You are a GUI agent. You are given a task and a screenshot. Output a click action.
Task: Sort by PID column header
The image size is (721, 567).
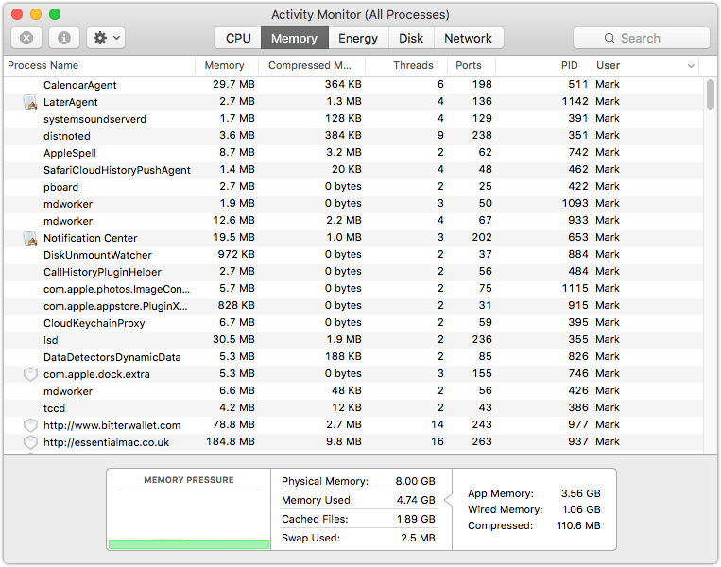point(543,65)
